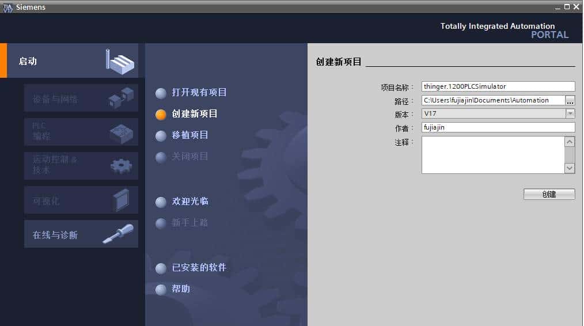The image size is (584, 326).
Task: Open the 可视化 portal tab
Action: (x=81, y=200)
